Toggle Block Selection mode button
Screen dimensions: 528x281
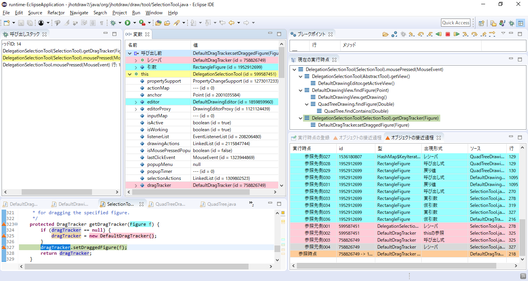coord(93,23)
